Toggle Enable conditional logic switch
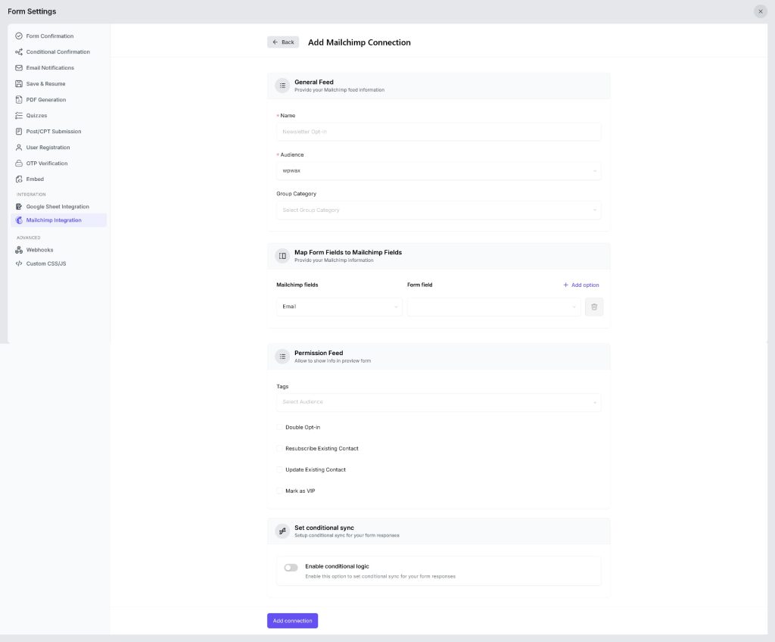The width and height of the screenshot is (775, 642). click(x=291, y=567)
